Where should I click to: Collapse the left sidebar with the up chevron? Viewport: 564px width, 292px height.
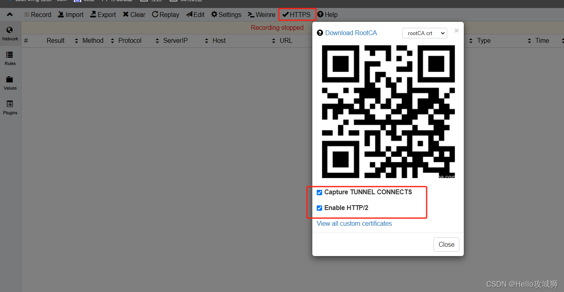[x=10, y=15]
